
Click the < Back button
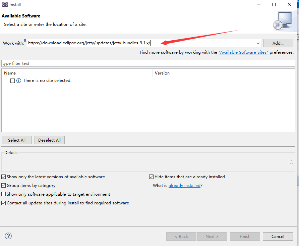tap(181, 237)
